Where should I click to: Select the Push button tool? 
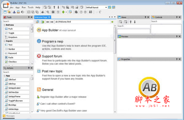pyautogui.click(x=17, y=29)
